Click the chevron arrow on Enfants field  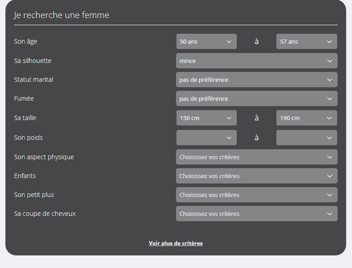point(329,176)
